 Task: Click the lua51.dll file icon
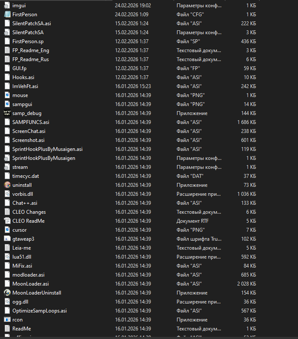pos(7,257)
